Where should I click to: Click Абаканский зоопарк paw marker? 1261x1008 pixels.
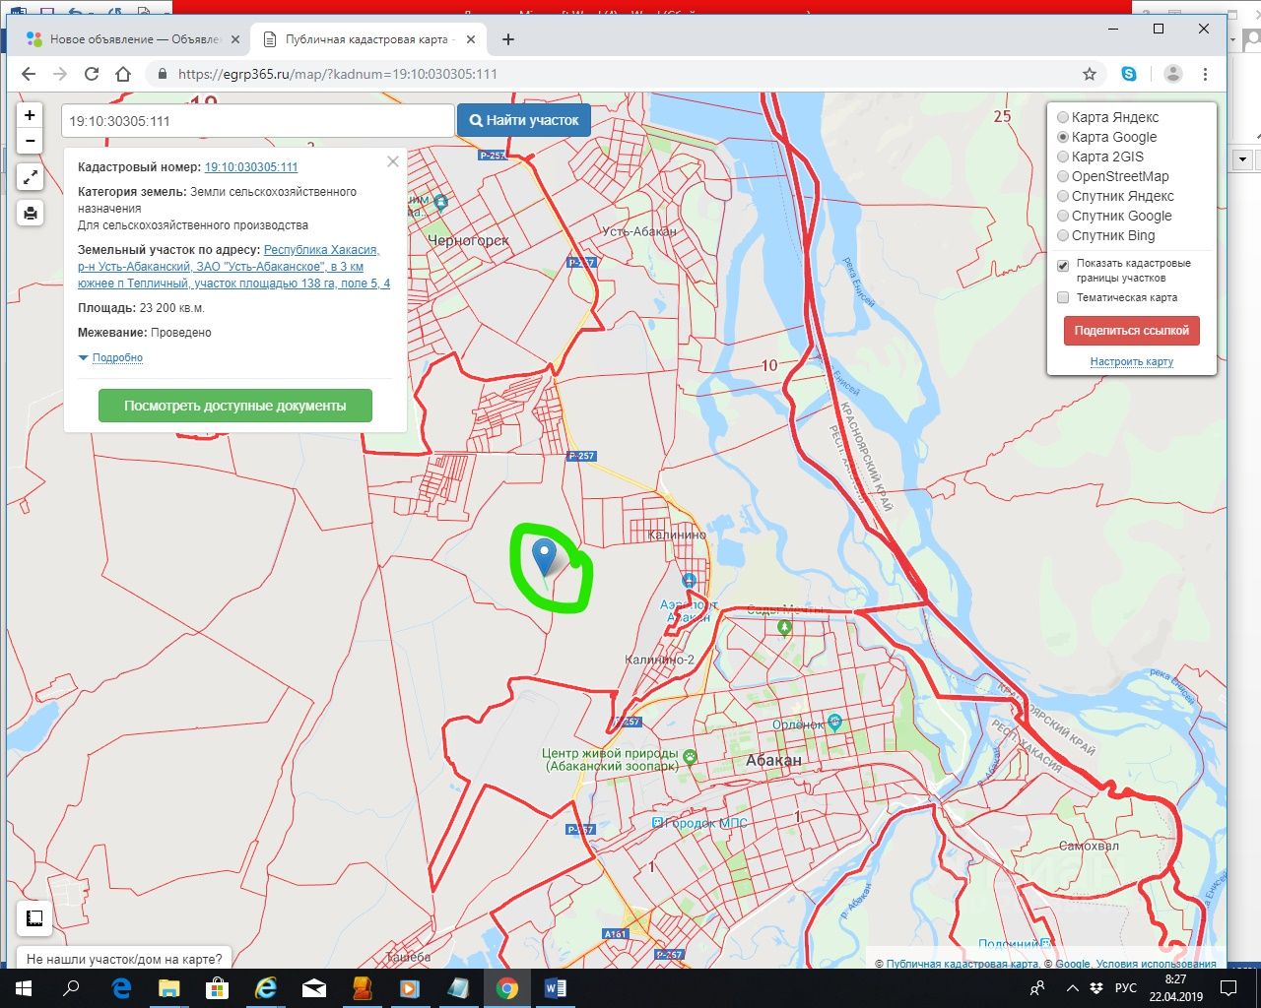coord(690,757)
